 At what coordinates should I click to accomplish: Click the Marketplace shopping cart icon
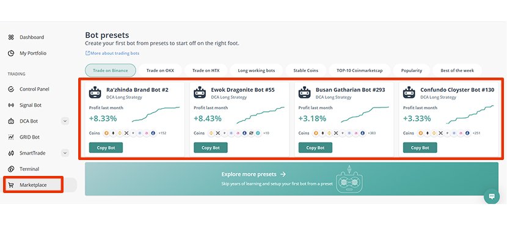(x=11, y=185)
